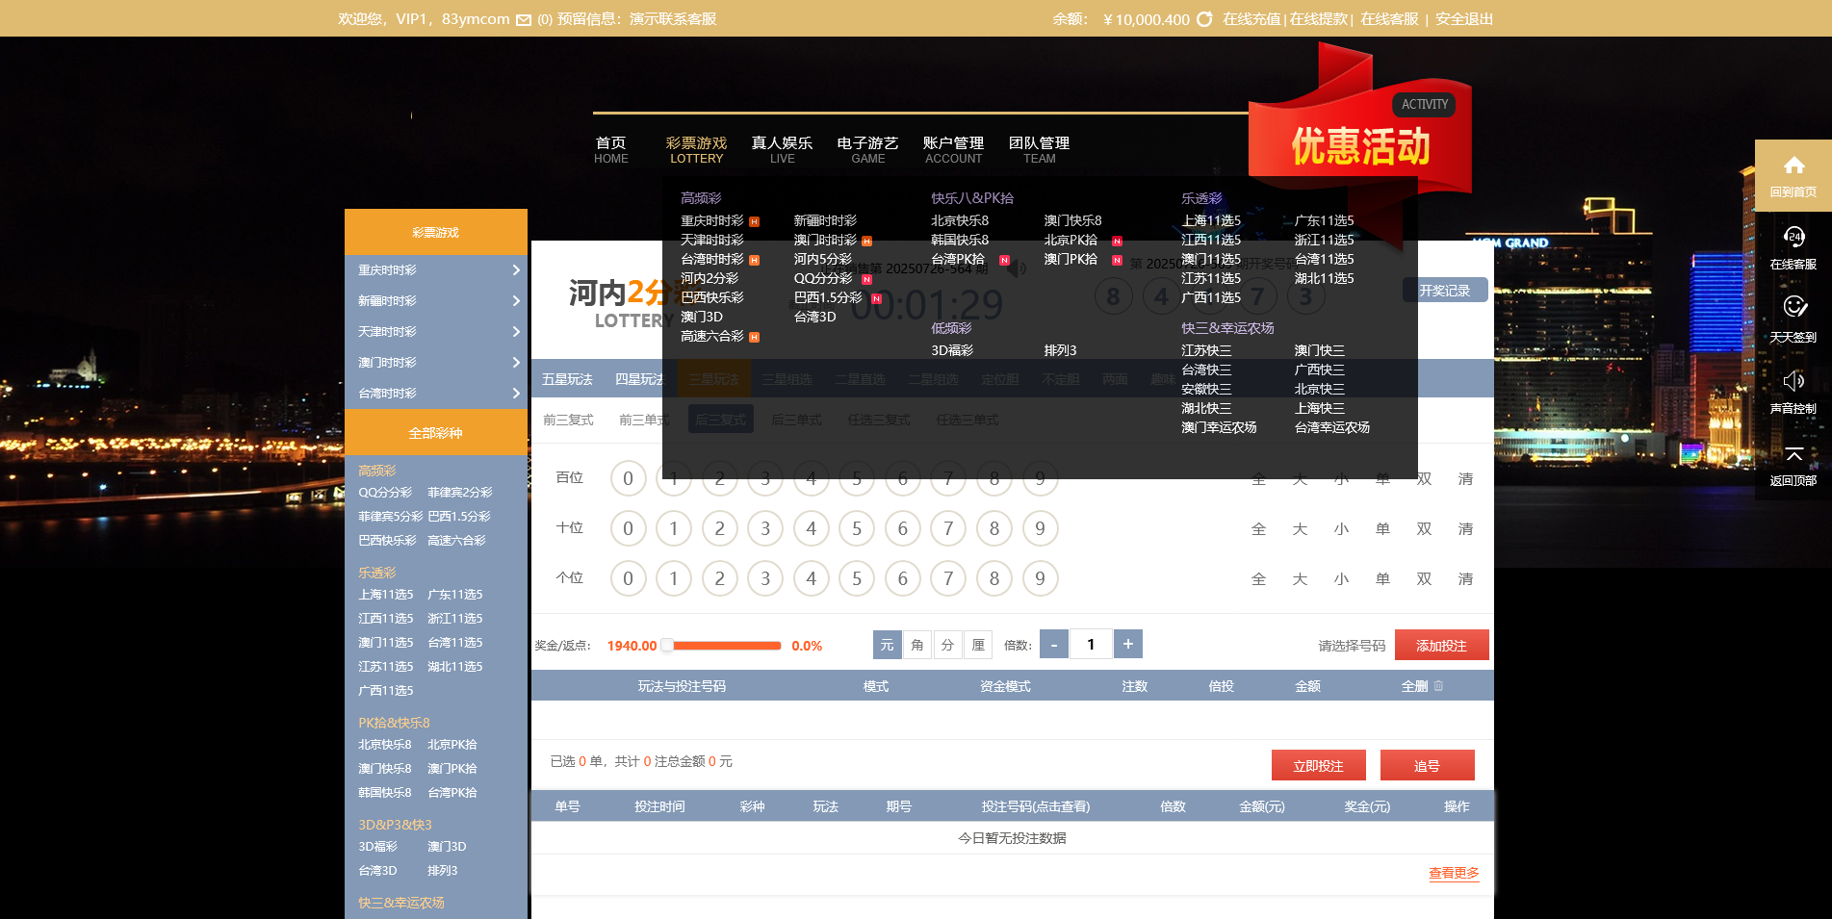Click the return-to-top arrow icon
Image resolution: width=1832 pixels, height=919 pixels.
click(x=1793, y=453)
